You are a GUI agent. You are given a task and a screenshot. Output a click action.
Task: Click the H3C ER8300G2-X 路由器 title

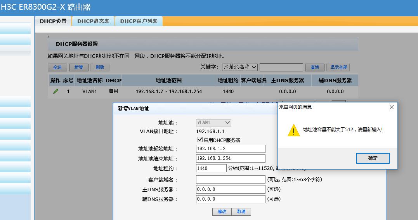46,7
